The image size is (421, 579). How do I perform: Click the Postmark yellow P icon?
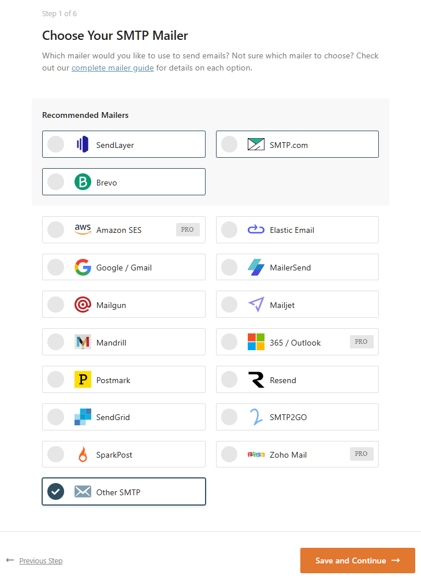point(83,380)
